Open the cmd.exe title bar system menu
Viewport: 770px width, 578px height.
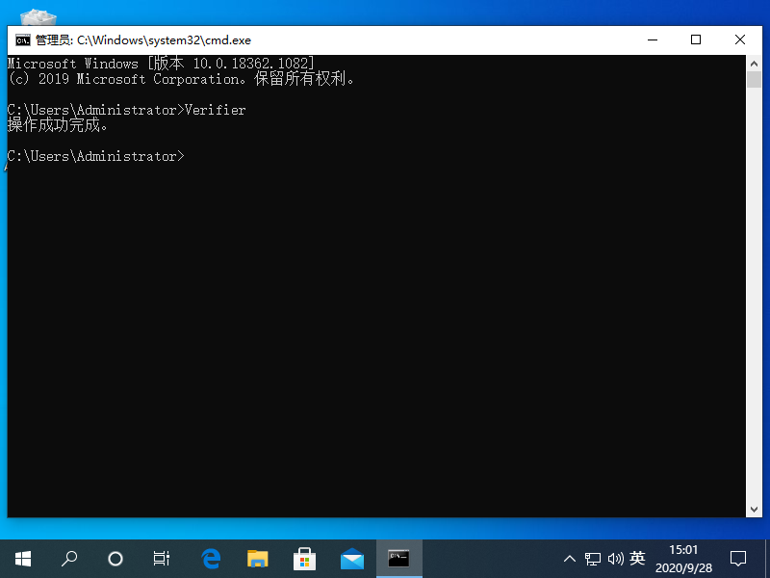tap(21, 39)
